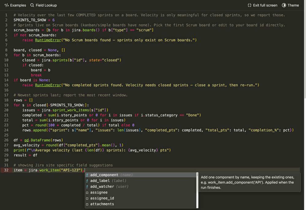306x210 pixels.
Task: Click the add_component documentation tooltip
Action: [249, 182]
